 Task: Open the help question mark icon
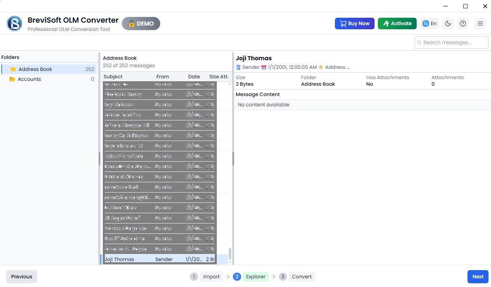tap(463, 24)
